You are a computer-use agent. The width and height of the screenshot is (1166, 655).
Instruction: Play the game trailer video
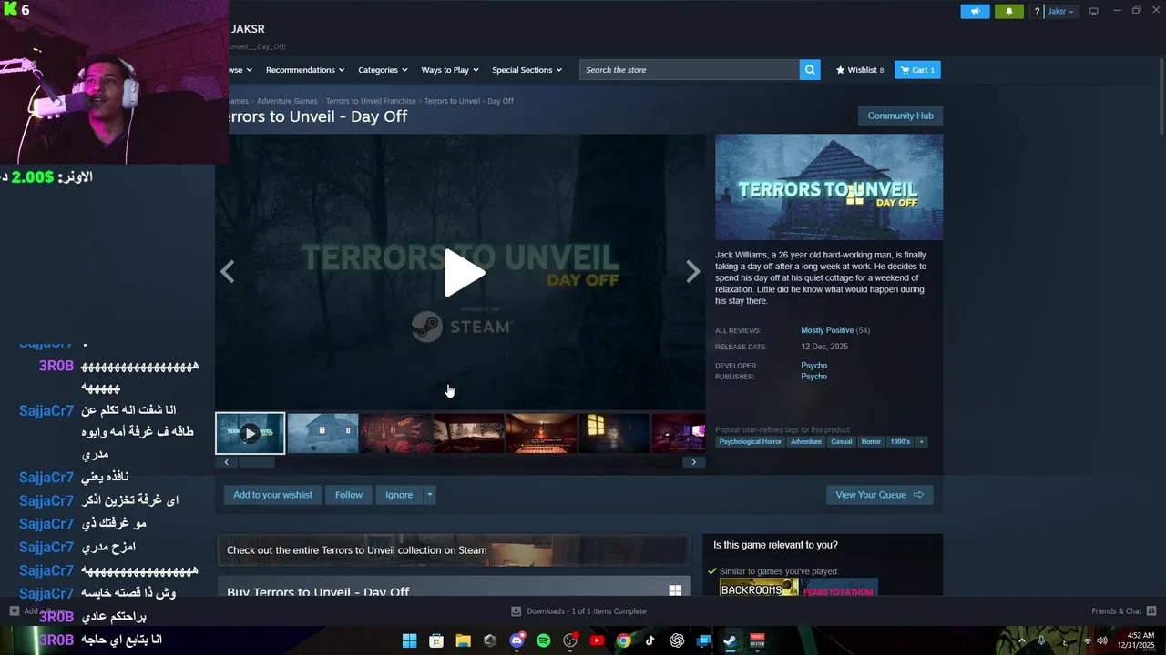tap(464, 272)
